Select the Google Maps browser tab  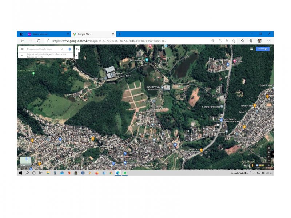(x=94, y=34)
